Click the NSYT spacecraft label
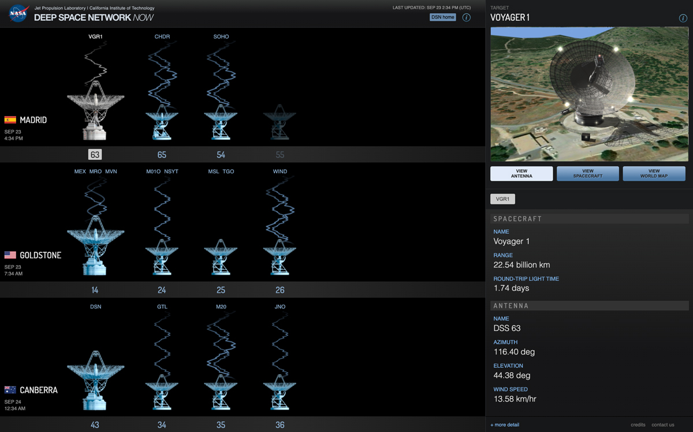Screen dimensions: 693x432 [x=172, y=172]
